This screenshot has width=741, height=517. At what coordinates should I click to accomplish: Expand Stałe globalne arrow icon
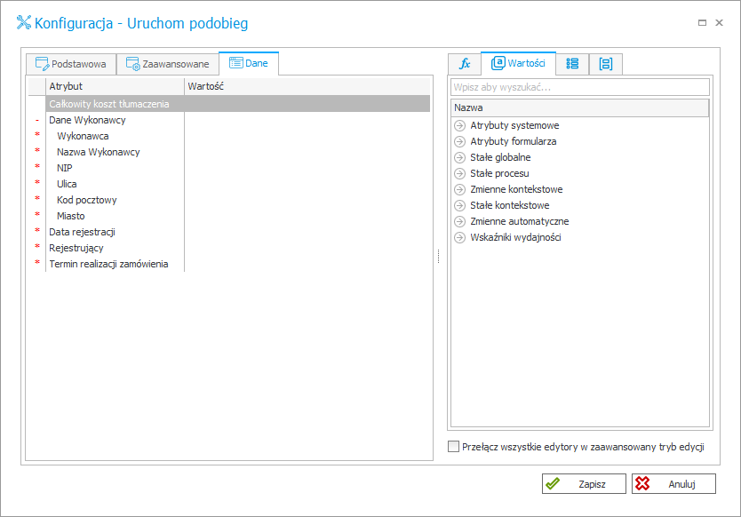click(x=459, y=158)
